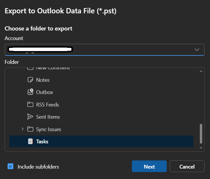210x179 pixels.
Task: Expand the Sync Issues folder chevron
Action: tap(22, 129)
